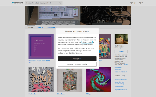
Task: Click the Stolen Car title link
Action: coord(32,94)
